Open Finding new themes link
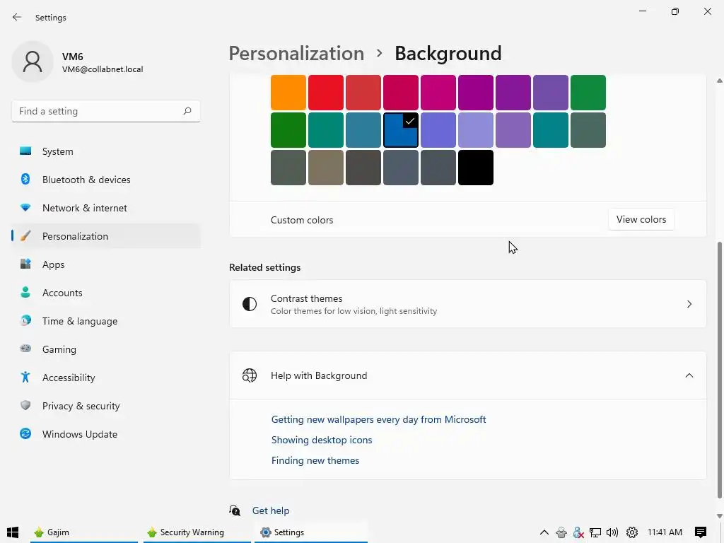Viewport: 724px width, 543px height. [x=315, y=460]
